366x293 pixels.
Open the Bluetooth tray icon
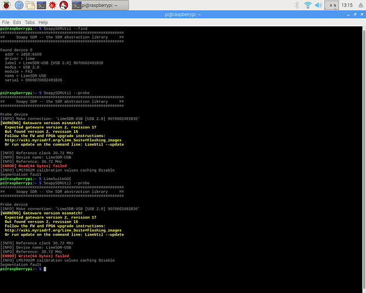pyautogui.click(x=297, y=5)
